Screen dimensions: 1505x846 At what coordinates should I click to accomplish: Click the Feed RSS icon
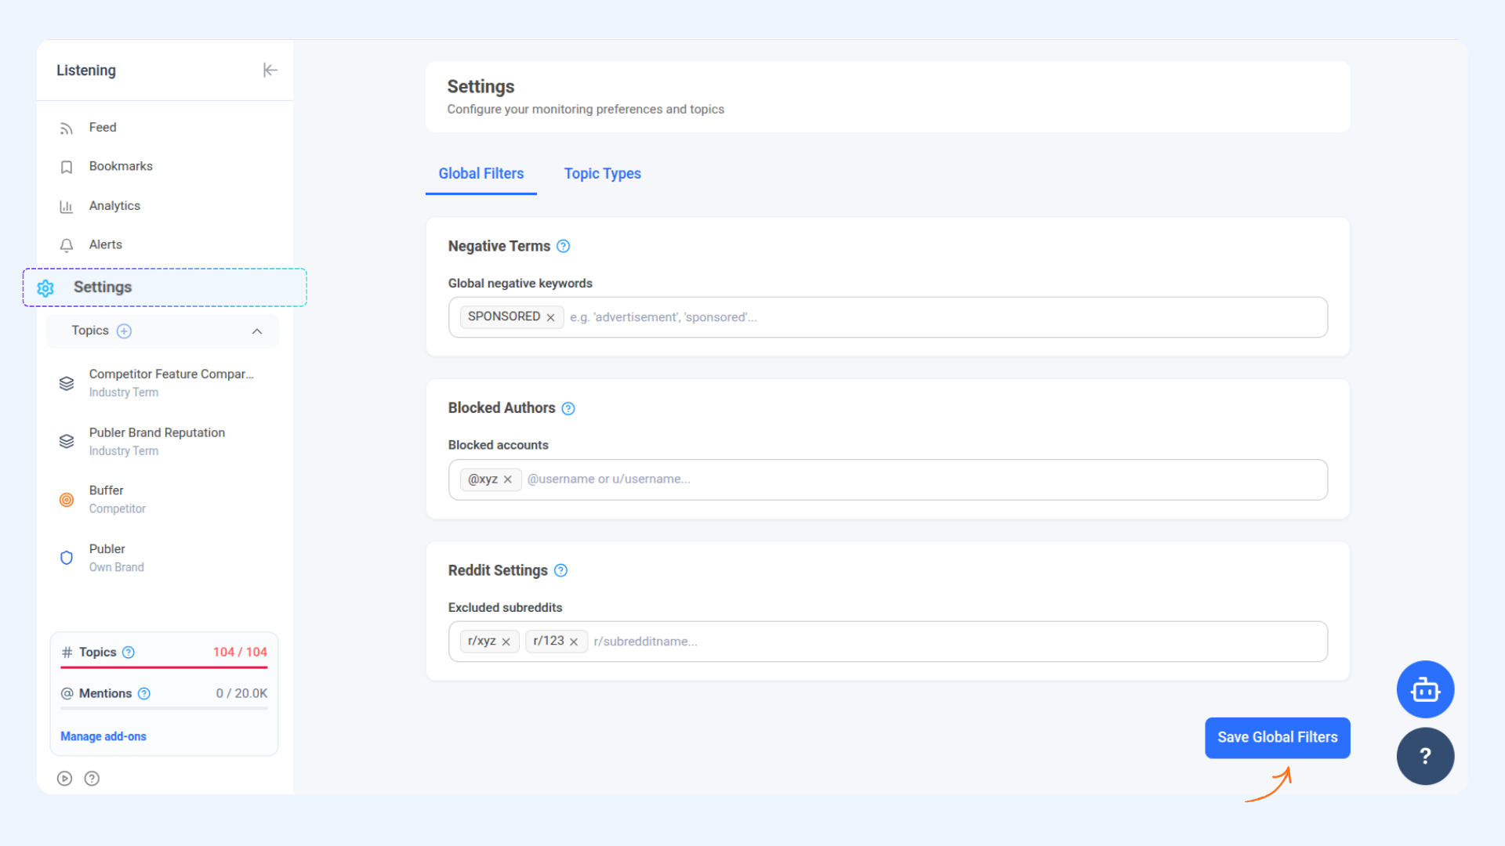pyautogui.click(x=67, y=128)
